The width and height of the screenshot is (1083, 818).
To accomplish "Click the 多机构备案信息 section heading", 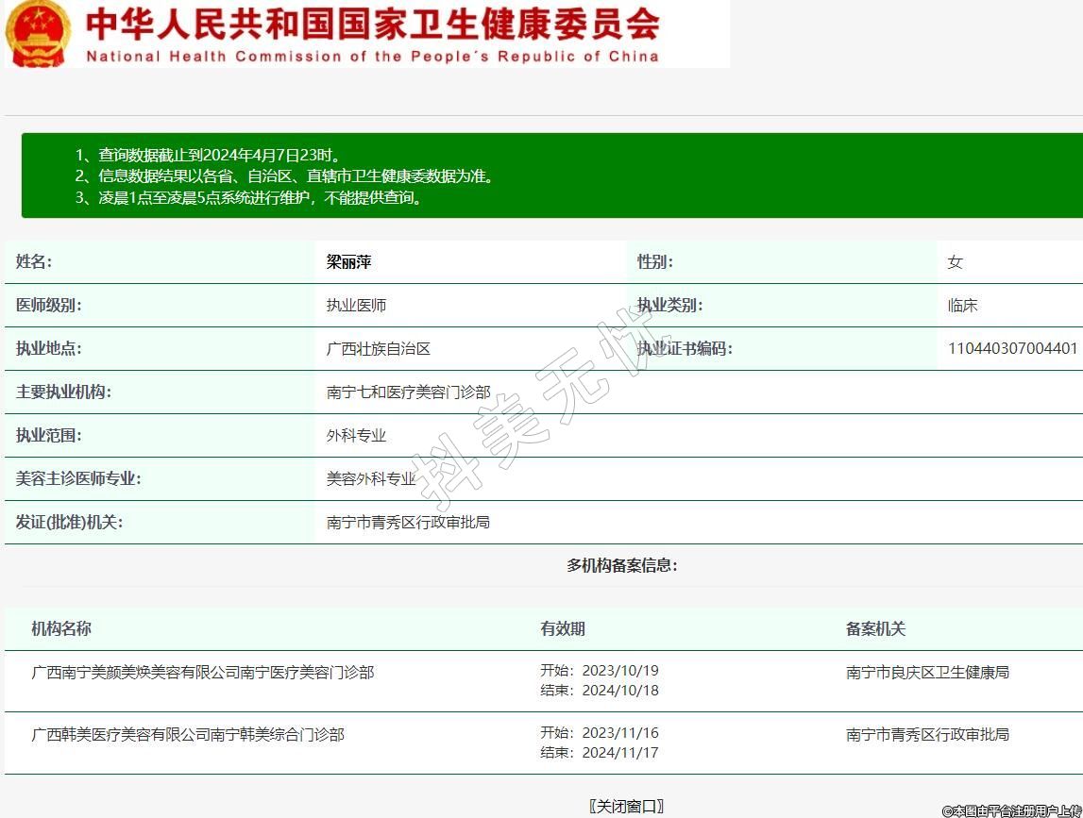I will (621, 565).
